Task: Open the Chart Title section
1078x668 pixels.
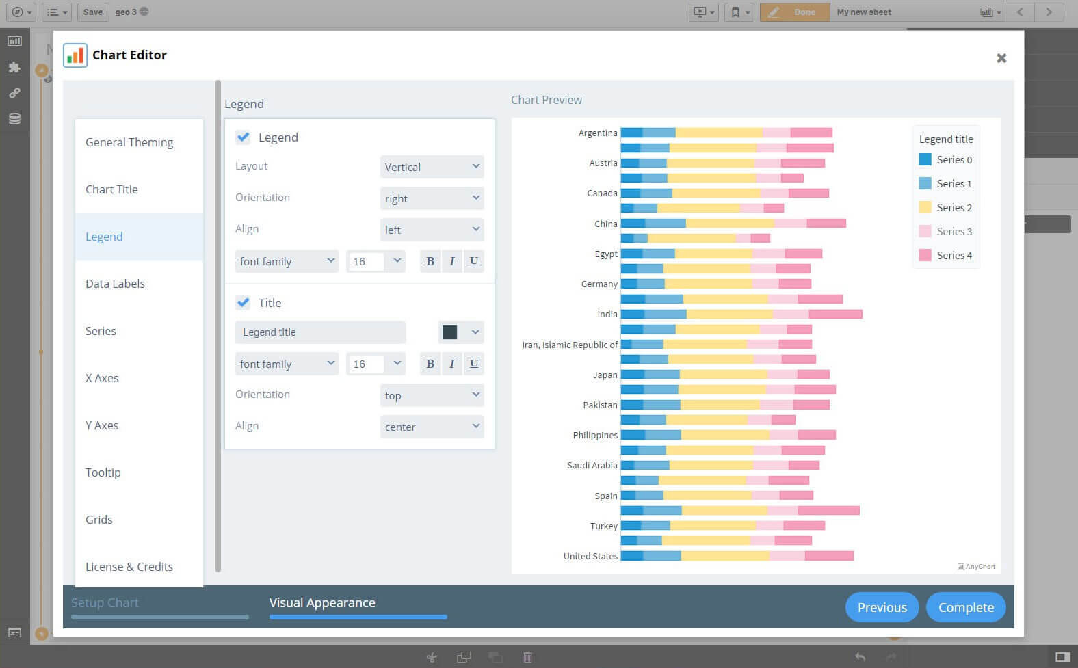Action: pos(139,189)
